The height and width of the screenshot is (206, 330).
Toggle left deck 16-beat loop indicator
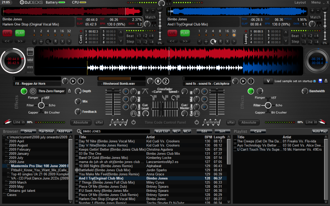(62, 35)
